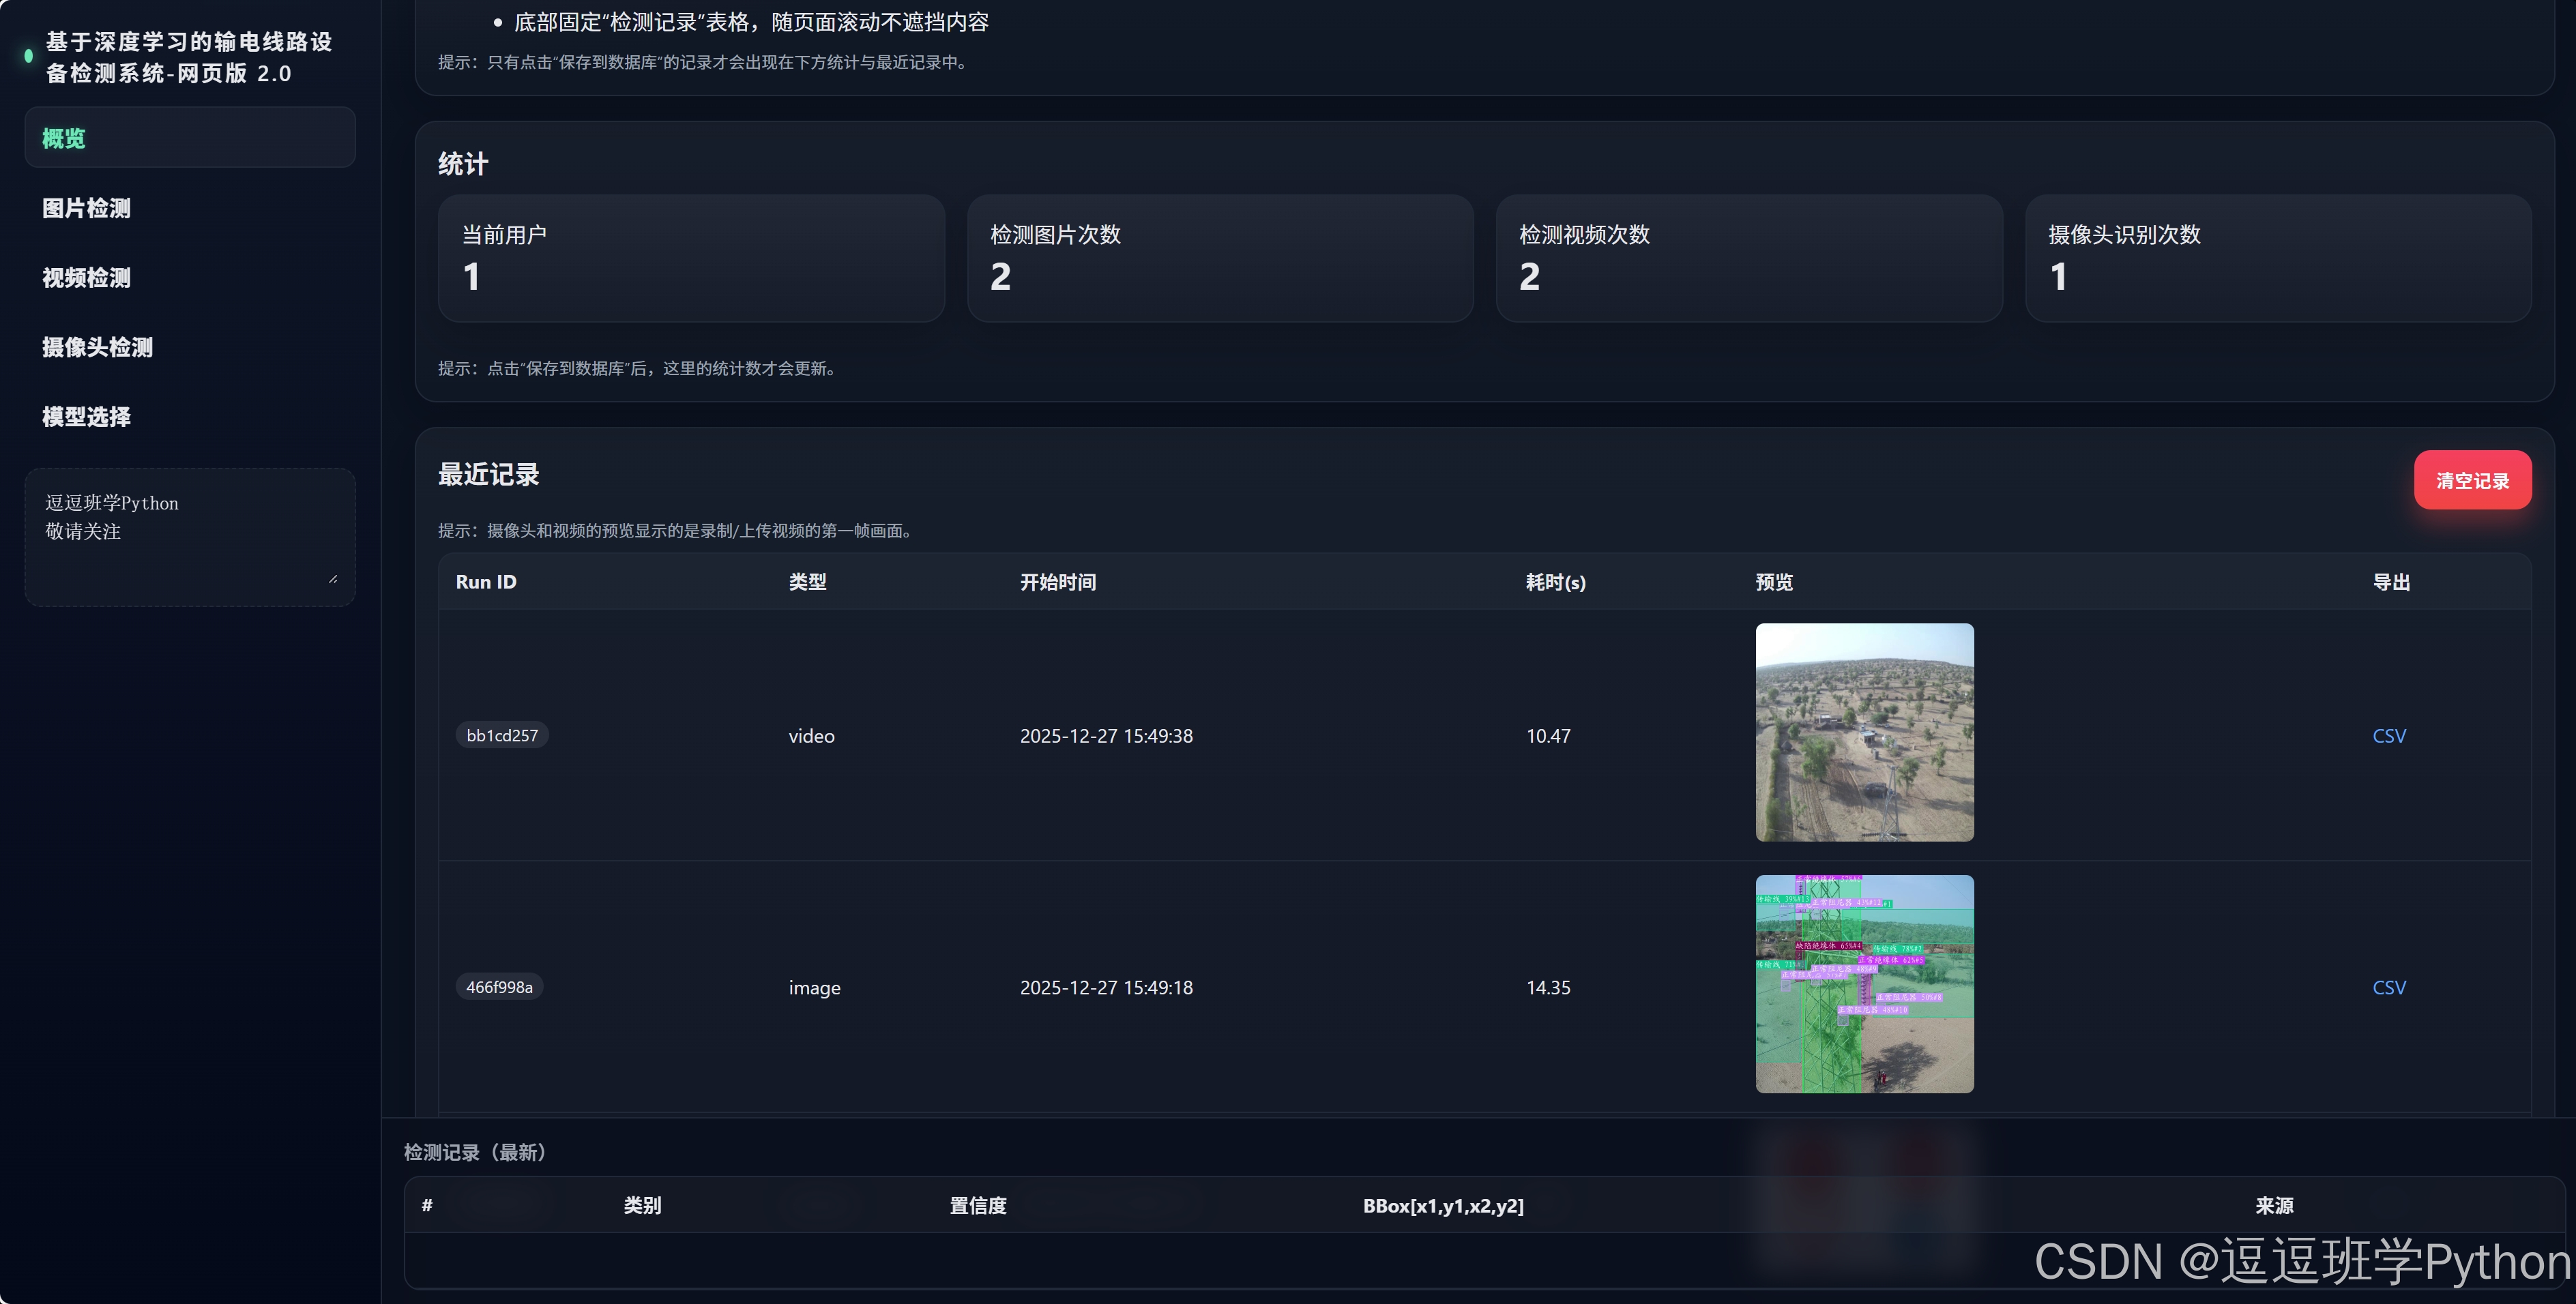The width and height of the screenshot is (2576, 1304).
Task: Open the video run preview thumbnail
Action: (1864, 732)
